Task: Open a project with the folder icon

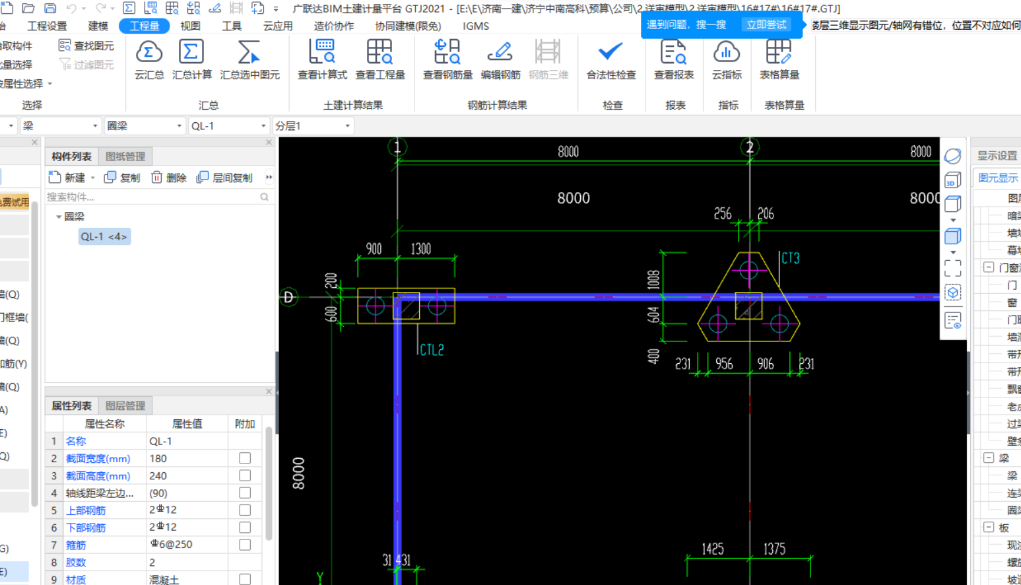Action: (28, 8)
